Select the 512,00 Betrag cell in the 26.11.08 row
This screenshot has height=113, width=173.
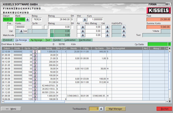pos(49,82)
